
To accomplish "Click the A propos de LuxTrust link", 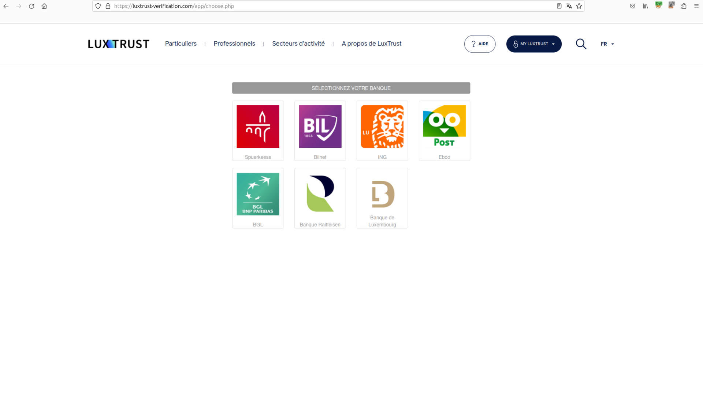I will pyautogui.click(x=371, y=44).
